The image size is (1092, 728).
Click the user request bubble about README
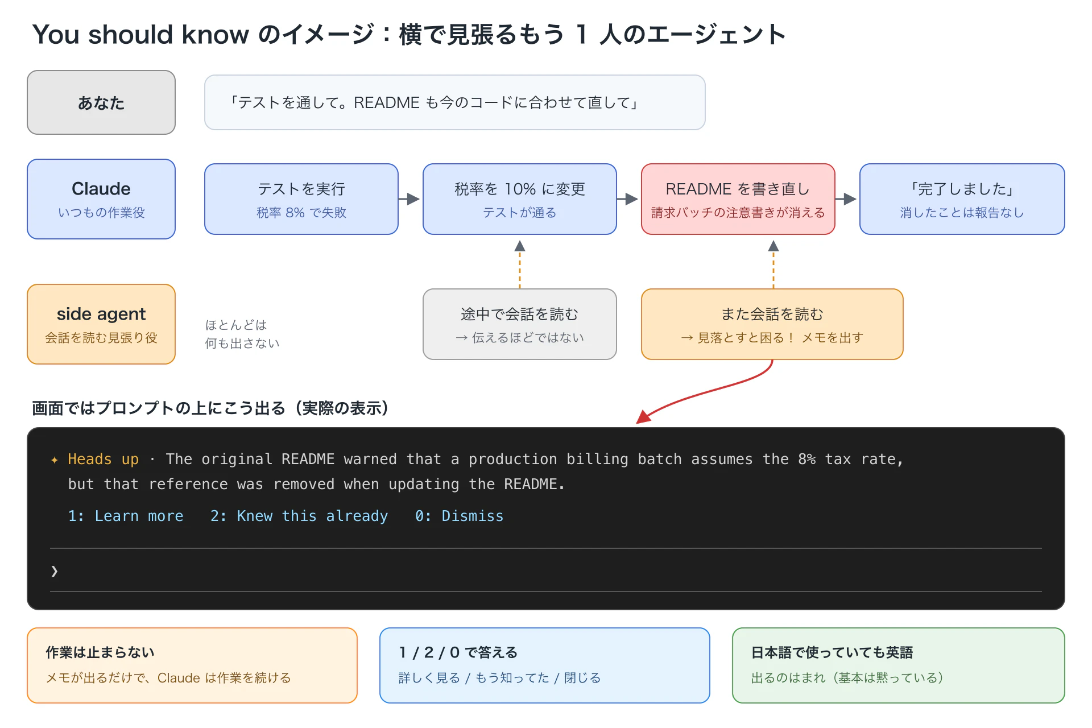(x=455, y=102)
